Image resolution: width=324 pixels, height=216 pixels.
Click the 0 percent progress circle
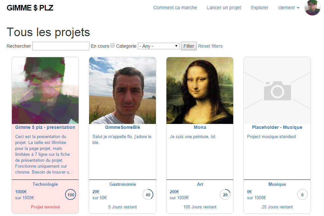303,195
